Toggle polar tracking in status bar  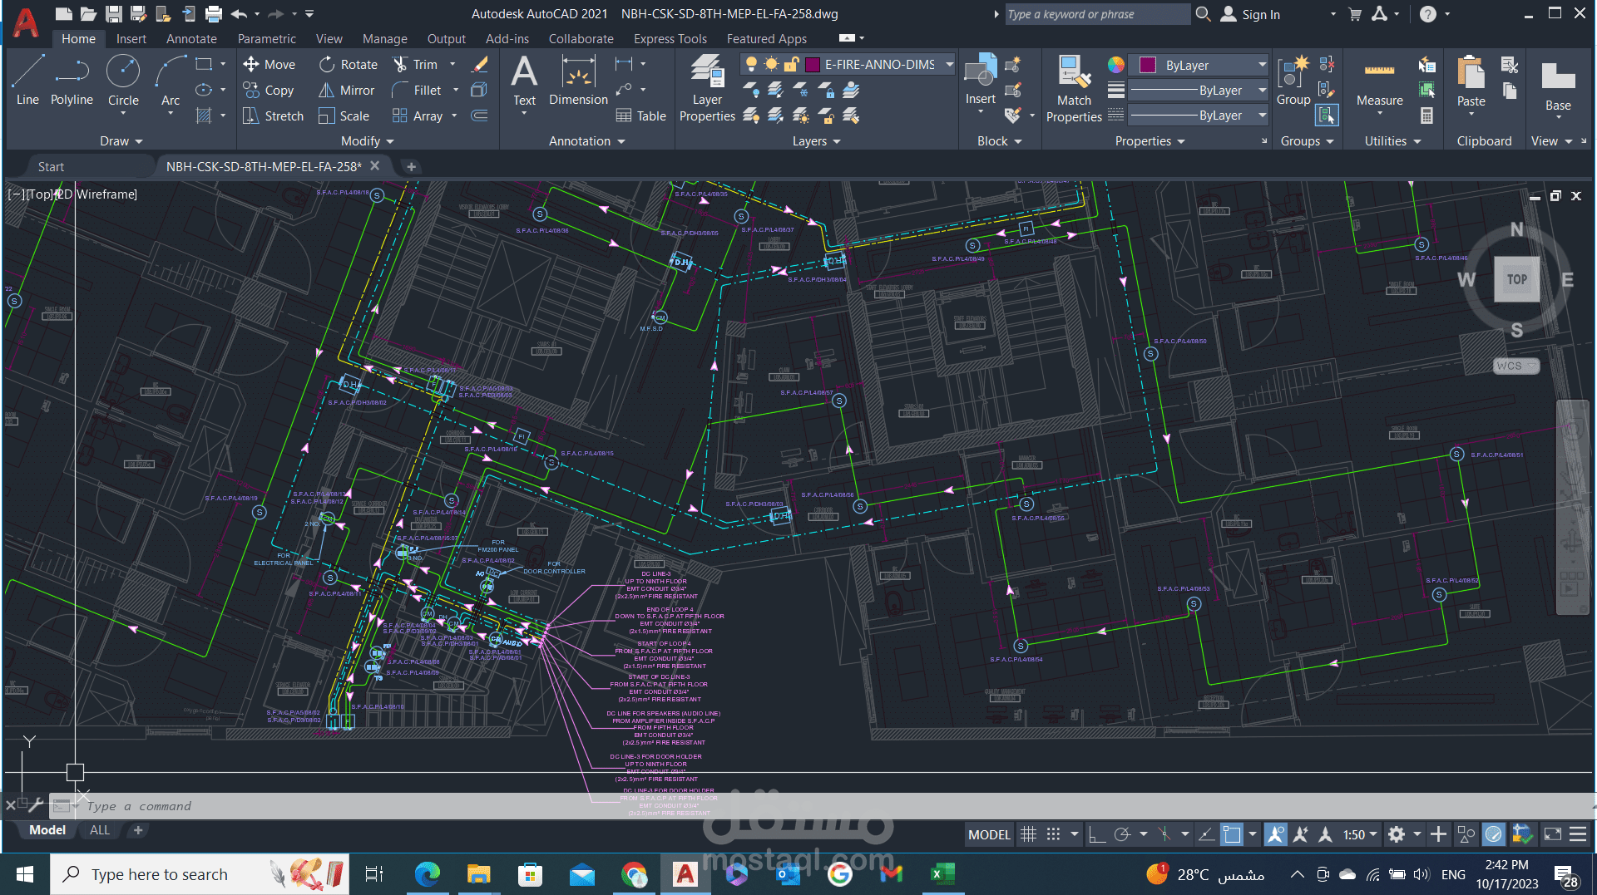click(1122, 834)
